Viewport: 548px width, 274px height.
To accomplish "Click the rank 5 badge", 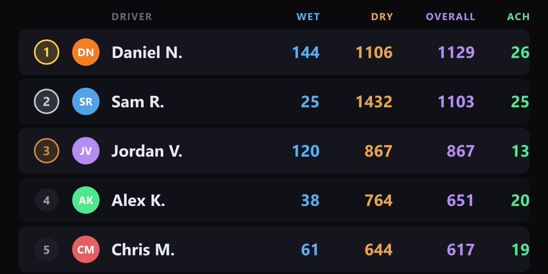I will tap(47, 249).
